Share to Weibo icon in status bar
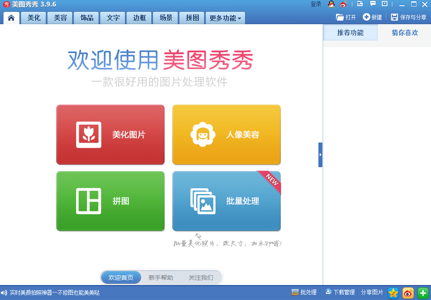Viewport: 431px width, 300px height. click(x=408, y=293)
